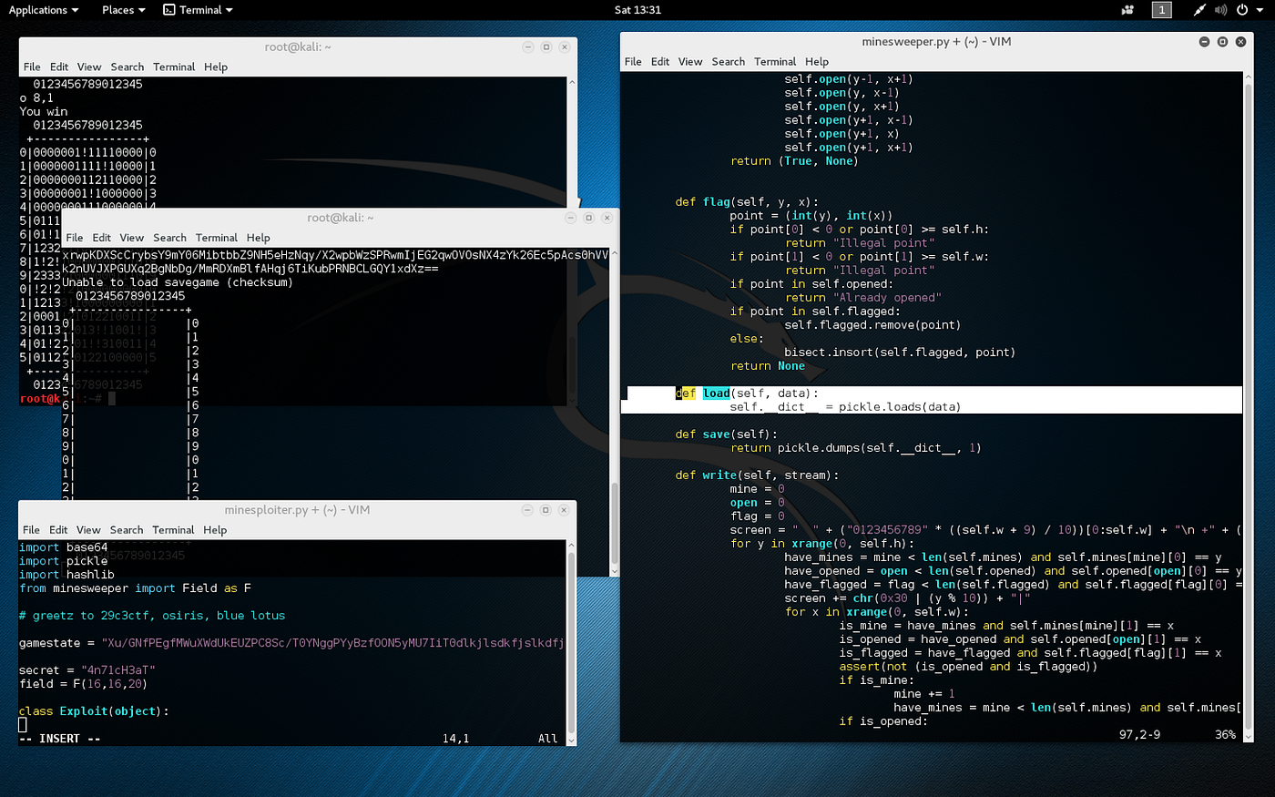Maximize the minesweeper.py VIM window
Image resolution: width=1275 pixels, height=797 pixels.
1222,42
